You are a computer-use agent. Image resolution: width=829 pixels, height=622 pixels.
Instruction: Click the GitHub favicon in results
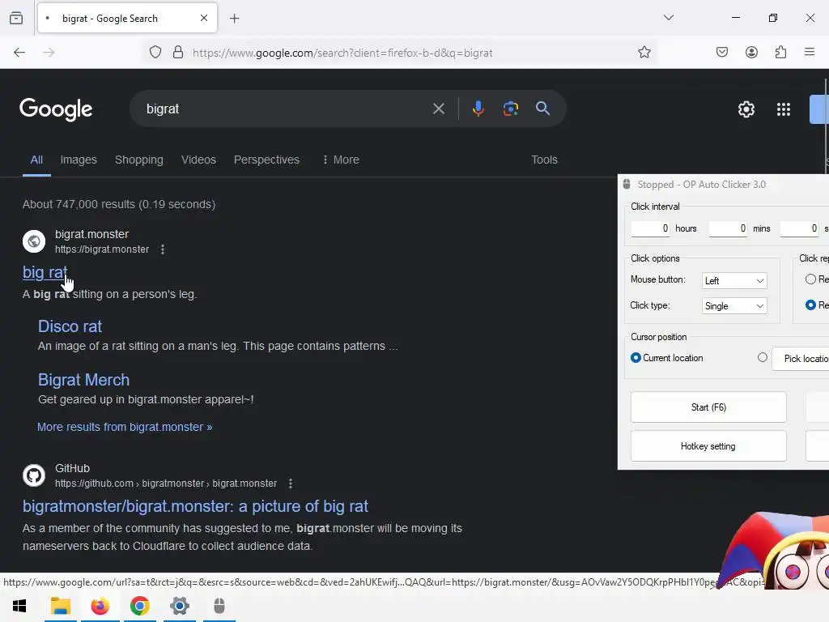click(34, 475)
